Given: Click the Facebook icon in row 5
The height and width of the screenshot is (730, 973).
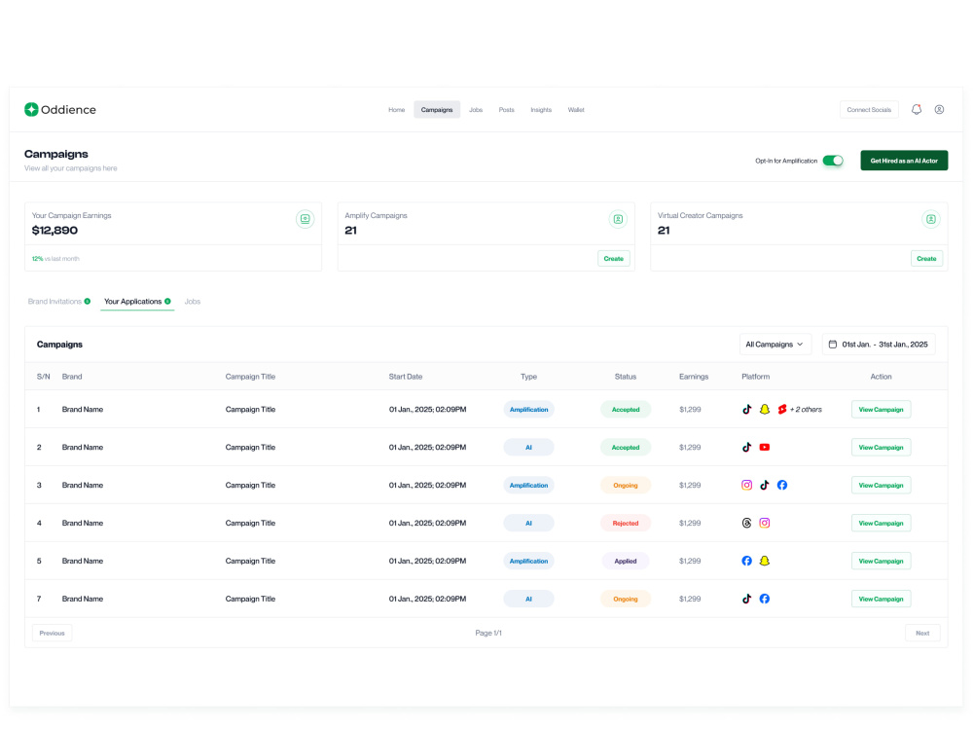Looking at the screenshot, I should coord(746,561).
